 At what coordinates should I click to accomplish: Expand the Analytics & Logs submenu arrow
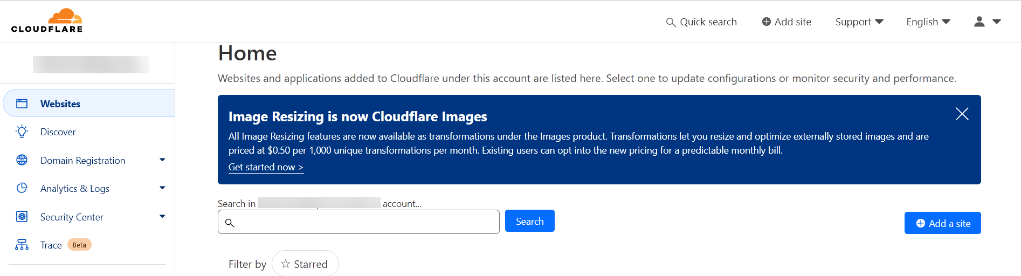tap(162, 188)
